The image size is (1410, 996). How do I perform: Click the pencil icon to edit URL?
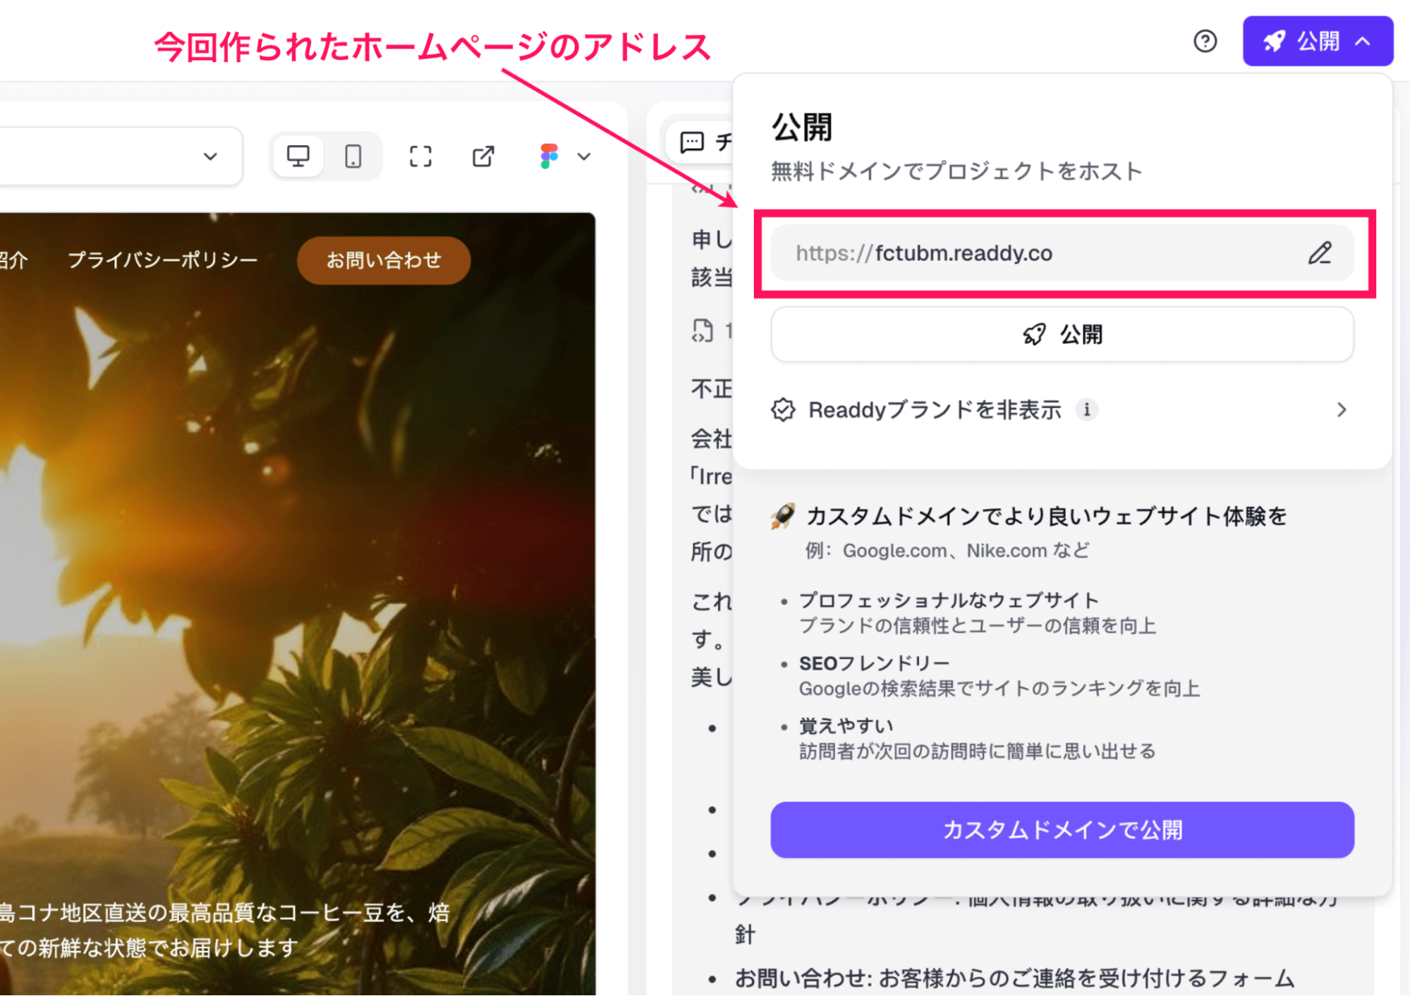click(x=1320, y=253)
